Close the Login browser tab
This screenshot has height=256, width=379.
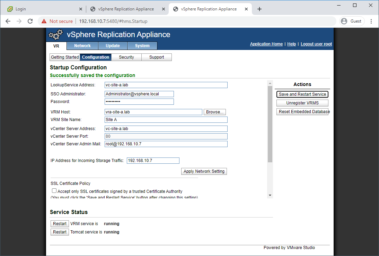[x=81, y=9]
